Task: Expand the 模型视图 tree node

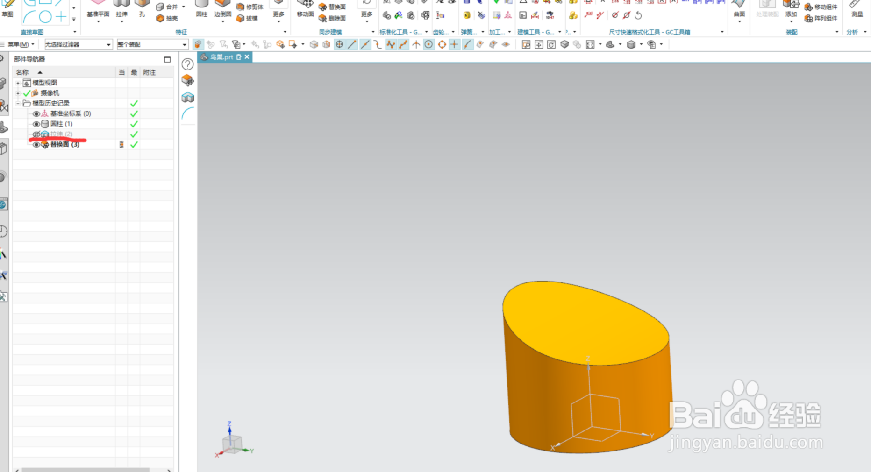Action: 18,83
